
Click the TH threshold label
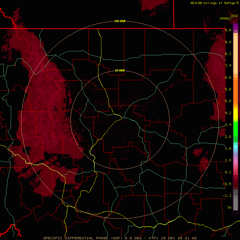pos(229,207)
